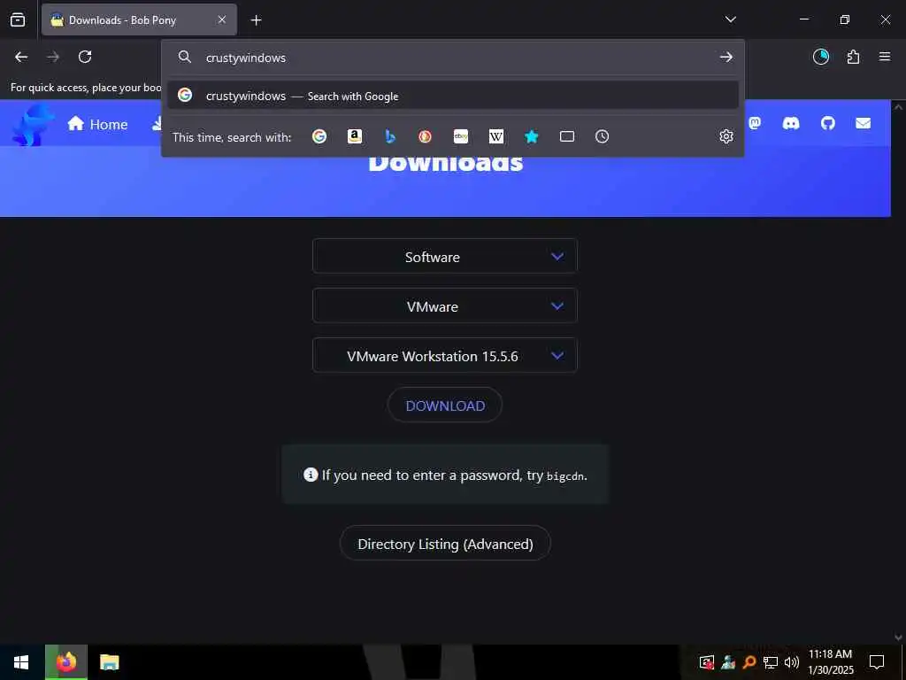Image resolution: width=906 pixels, height=680 pixels.
Task: Expand VMware Workstation 15.5.6 version dropdown
Action: point(444,356)
